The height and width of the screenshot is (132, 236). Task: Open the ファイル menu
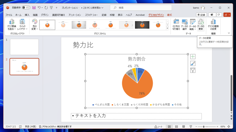pos(9,15)
